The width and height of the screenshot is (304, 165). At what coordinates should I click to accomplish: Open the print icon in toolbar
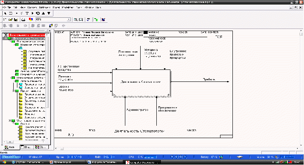tap(23, 19)
